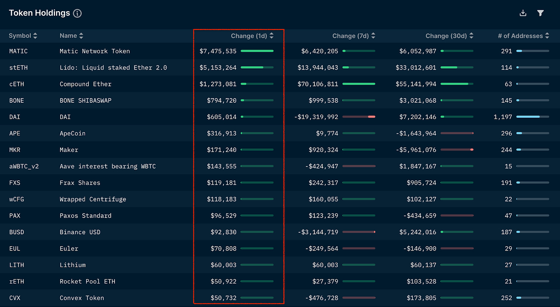The width and height of the screenshot is (560, 307).
Task: Select the 291 addresses count
Action: (x=507, y=51)
